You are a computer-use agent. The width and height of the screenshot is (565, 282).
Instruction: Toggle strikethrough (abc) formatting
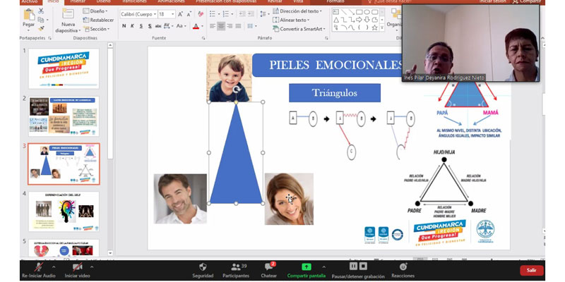pos(158,26)
